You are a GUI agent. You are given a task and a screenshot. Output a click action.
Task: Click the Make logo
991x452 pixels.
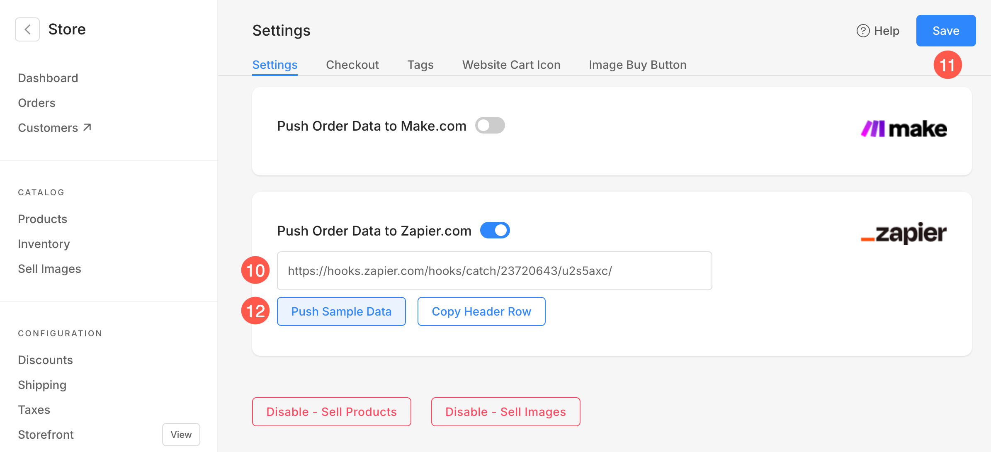click(x=904, y=129)
